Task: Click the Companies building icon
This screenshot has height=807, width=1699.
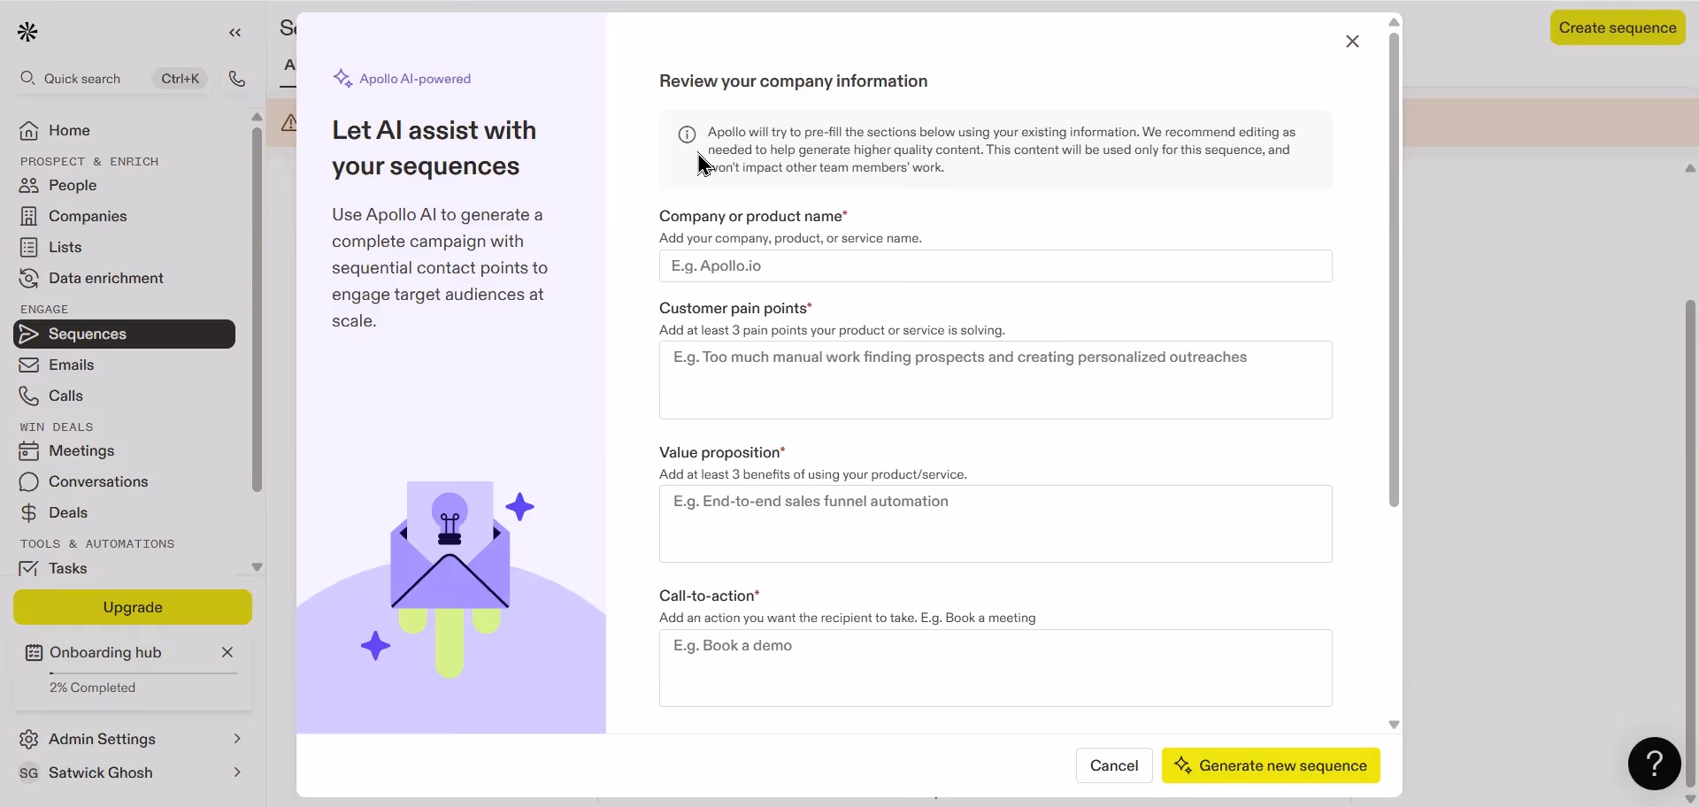Action: point(29,217)
